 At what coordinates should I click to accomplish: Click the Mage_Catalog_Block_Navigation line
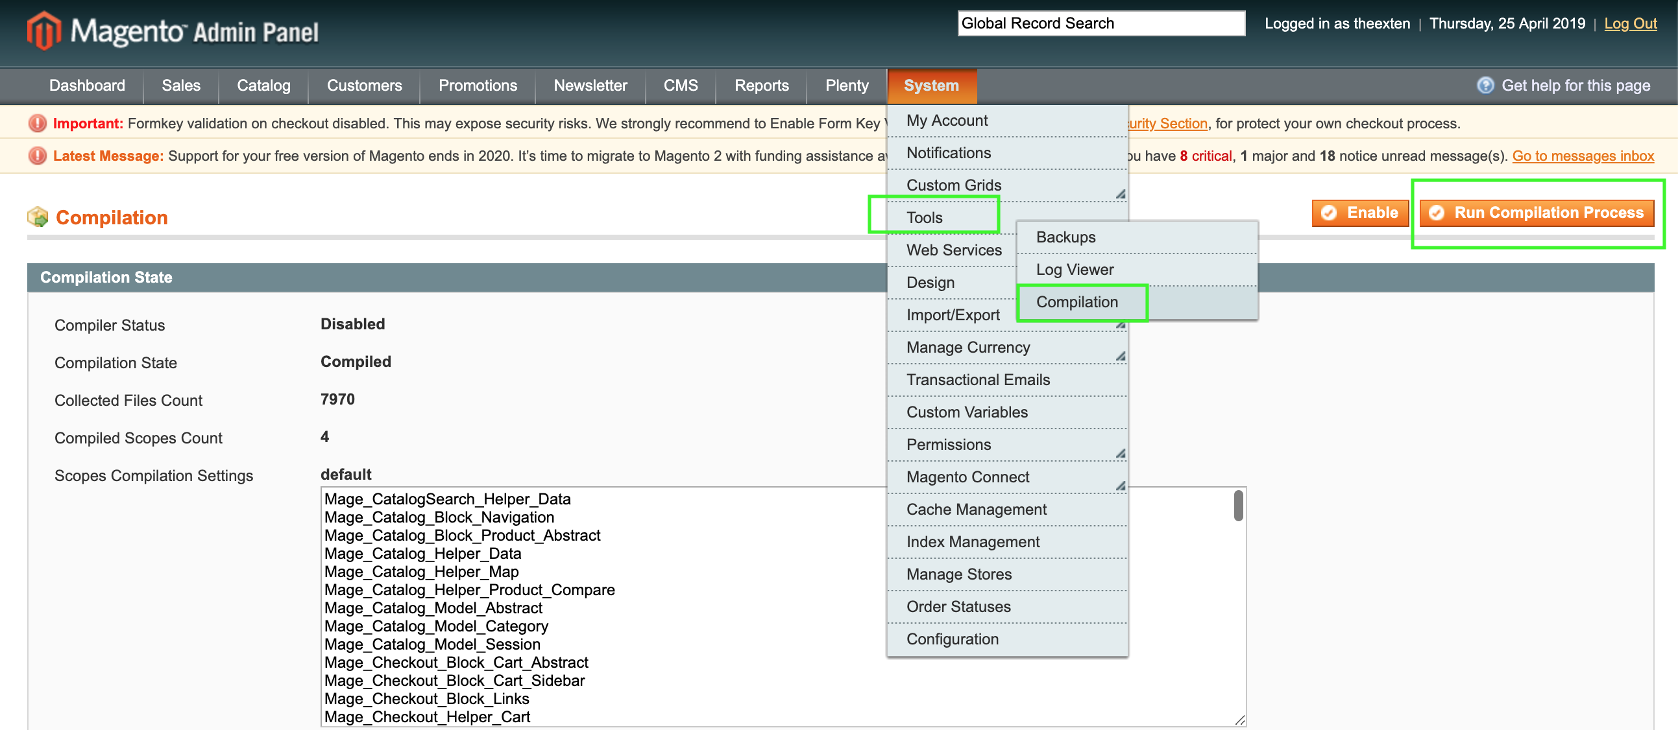tap(439, 517)
